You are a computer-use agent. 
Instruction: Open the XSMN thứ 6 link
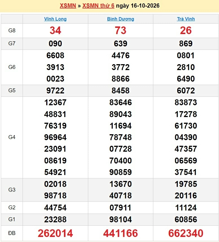click(98, 6)
